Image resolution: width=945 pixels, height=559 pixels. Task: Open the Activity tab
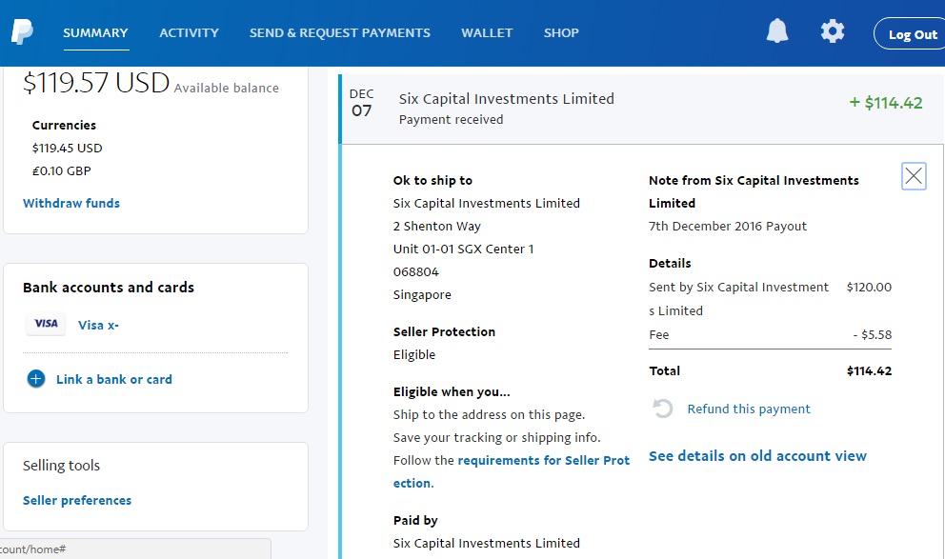point(189,32)
